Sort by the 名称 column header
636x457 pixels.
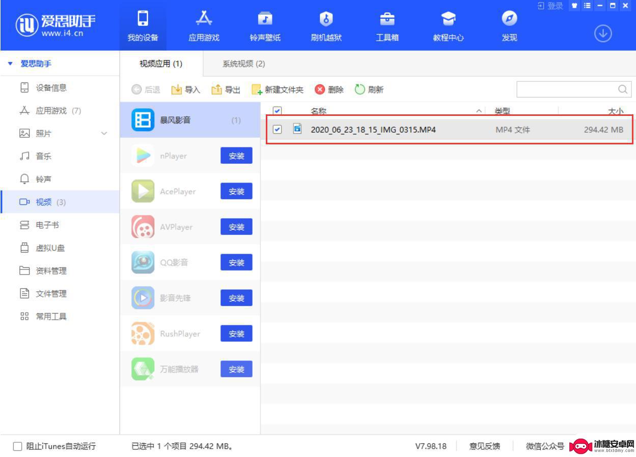(x=318, y=111)
